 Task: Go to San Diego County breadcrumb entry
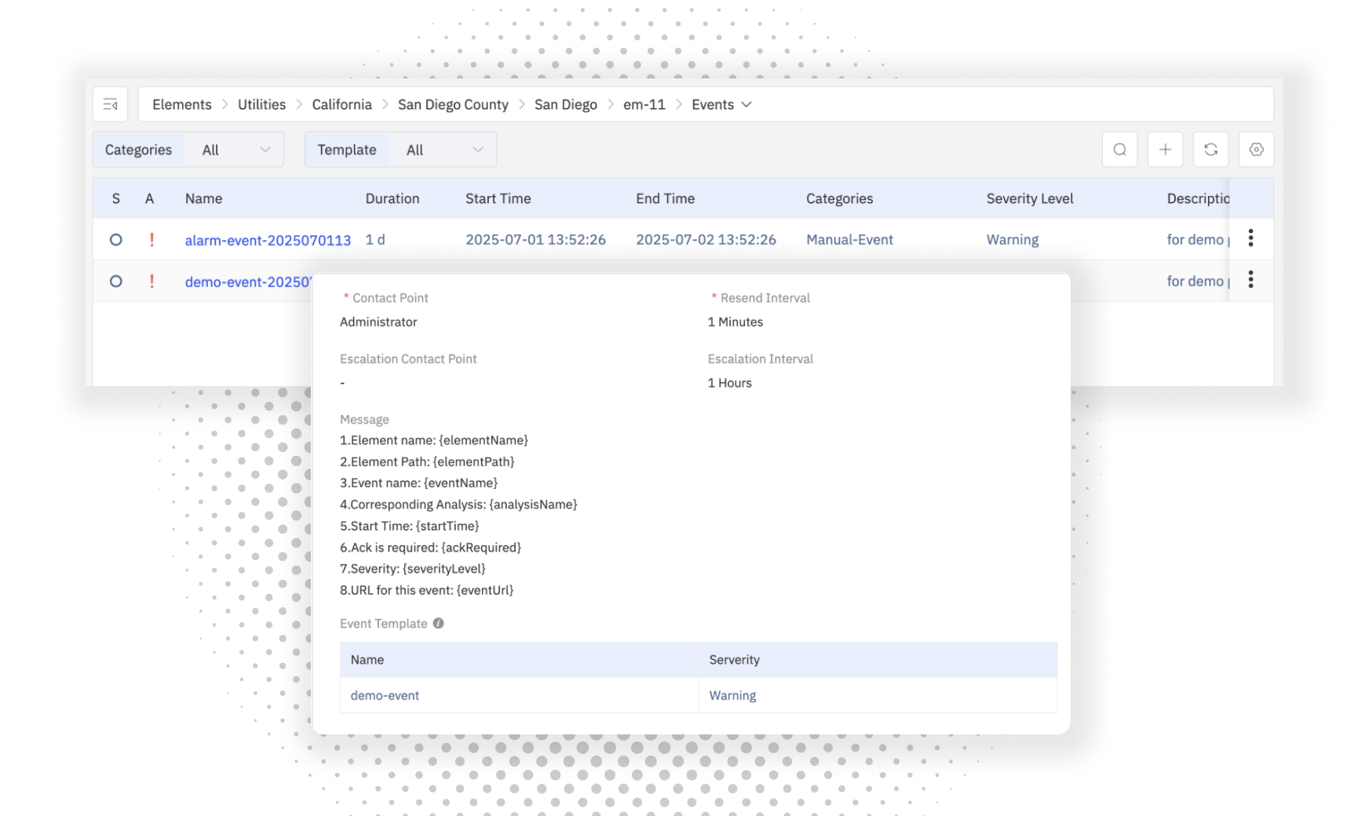pos(453,104)
